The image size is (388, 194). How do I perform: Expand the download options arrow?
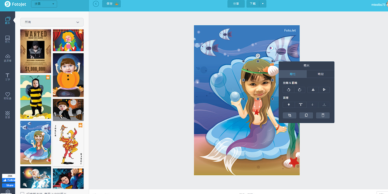(x=263, y=4)
